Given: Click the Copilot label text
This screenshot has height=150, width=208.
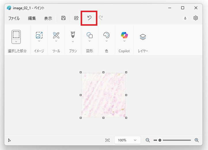Looking at the screenshot, I should (124, 51).
